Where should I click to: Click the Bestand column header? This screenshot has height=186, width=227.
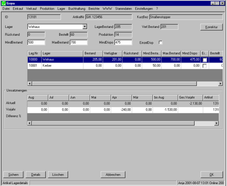point(93,54)
